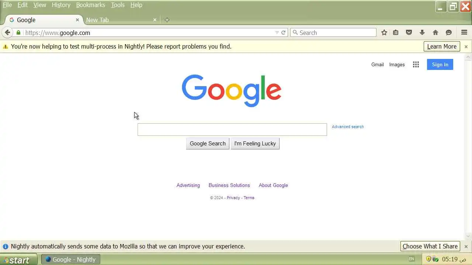Screen dimensions: 472x265
Task: Open the Windows start button
Action: [18, 259]
